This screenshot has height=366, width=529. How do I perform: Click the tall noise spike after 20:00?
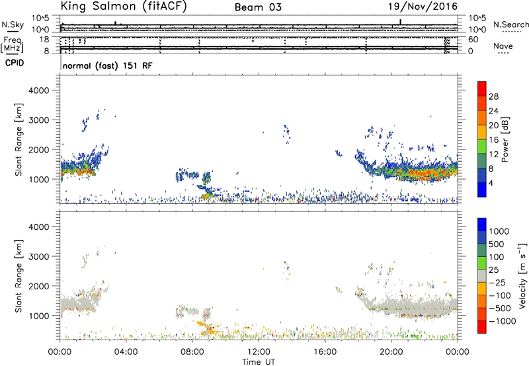[x=401, y=22]
